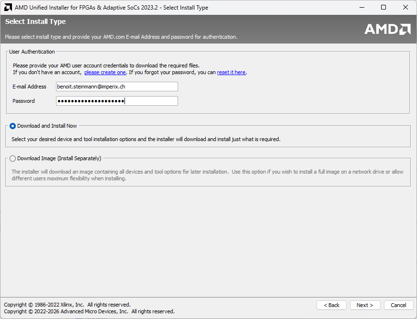This screenshot has width=417, height=319.
Task: Follow the 'reset it here' password link
Action: (x=231, y=72)
